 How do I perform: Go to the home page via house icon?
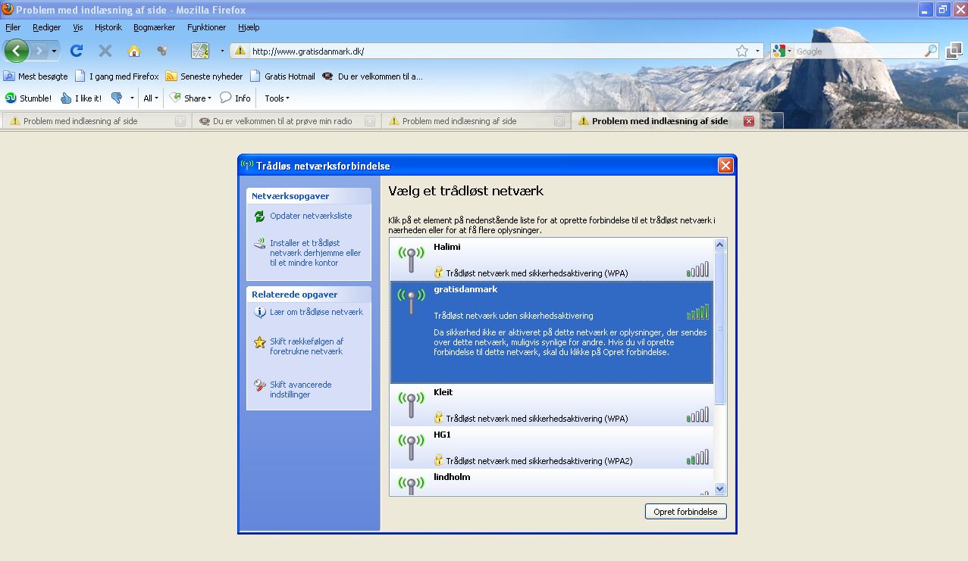pyautogui.click(x=134, y=51)
